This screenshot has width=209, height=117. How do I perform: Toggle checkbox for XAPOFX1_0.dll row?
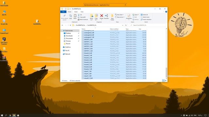(83, 40)
